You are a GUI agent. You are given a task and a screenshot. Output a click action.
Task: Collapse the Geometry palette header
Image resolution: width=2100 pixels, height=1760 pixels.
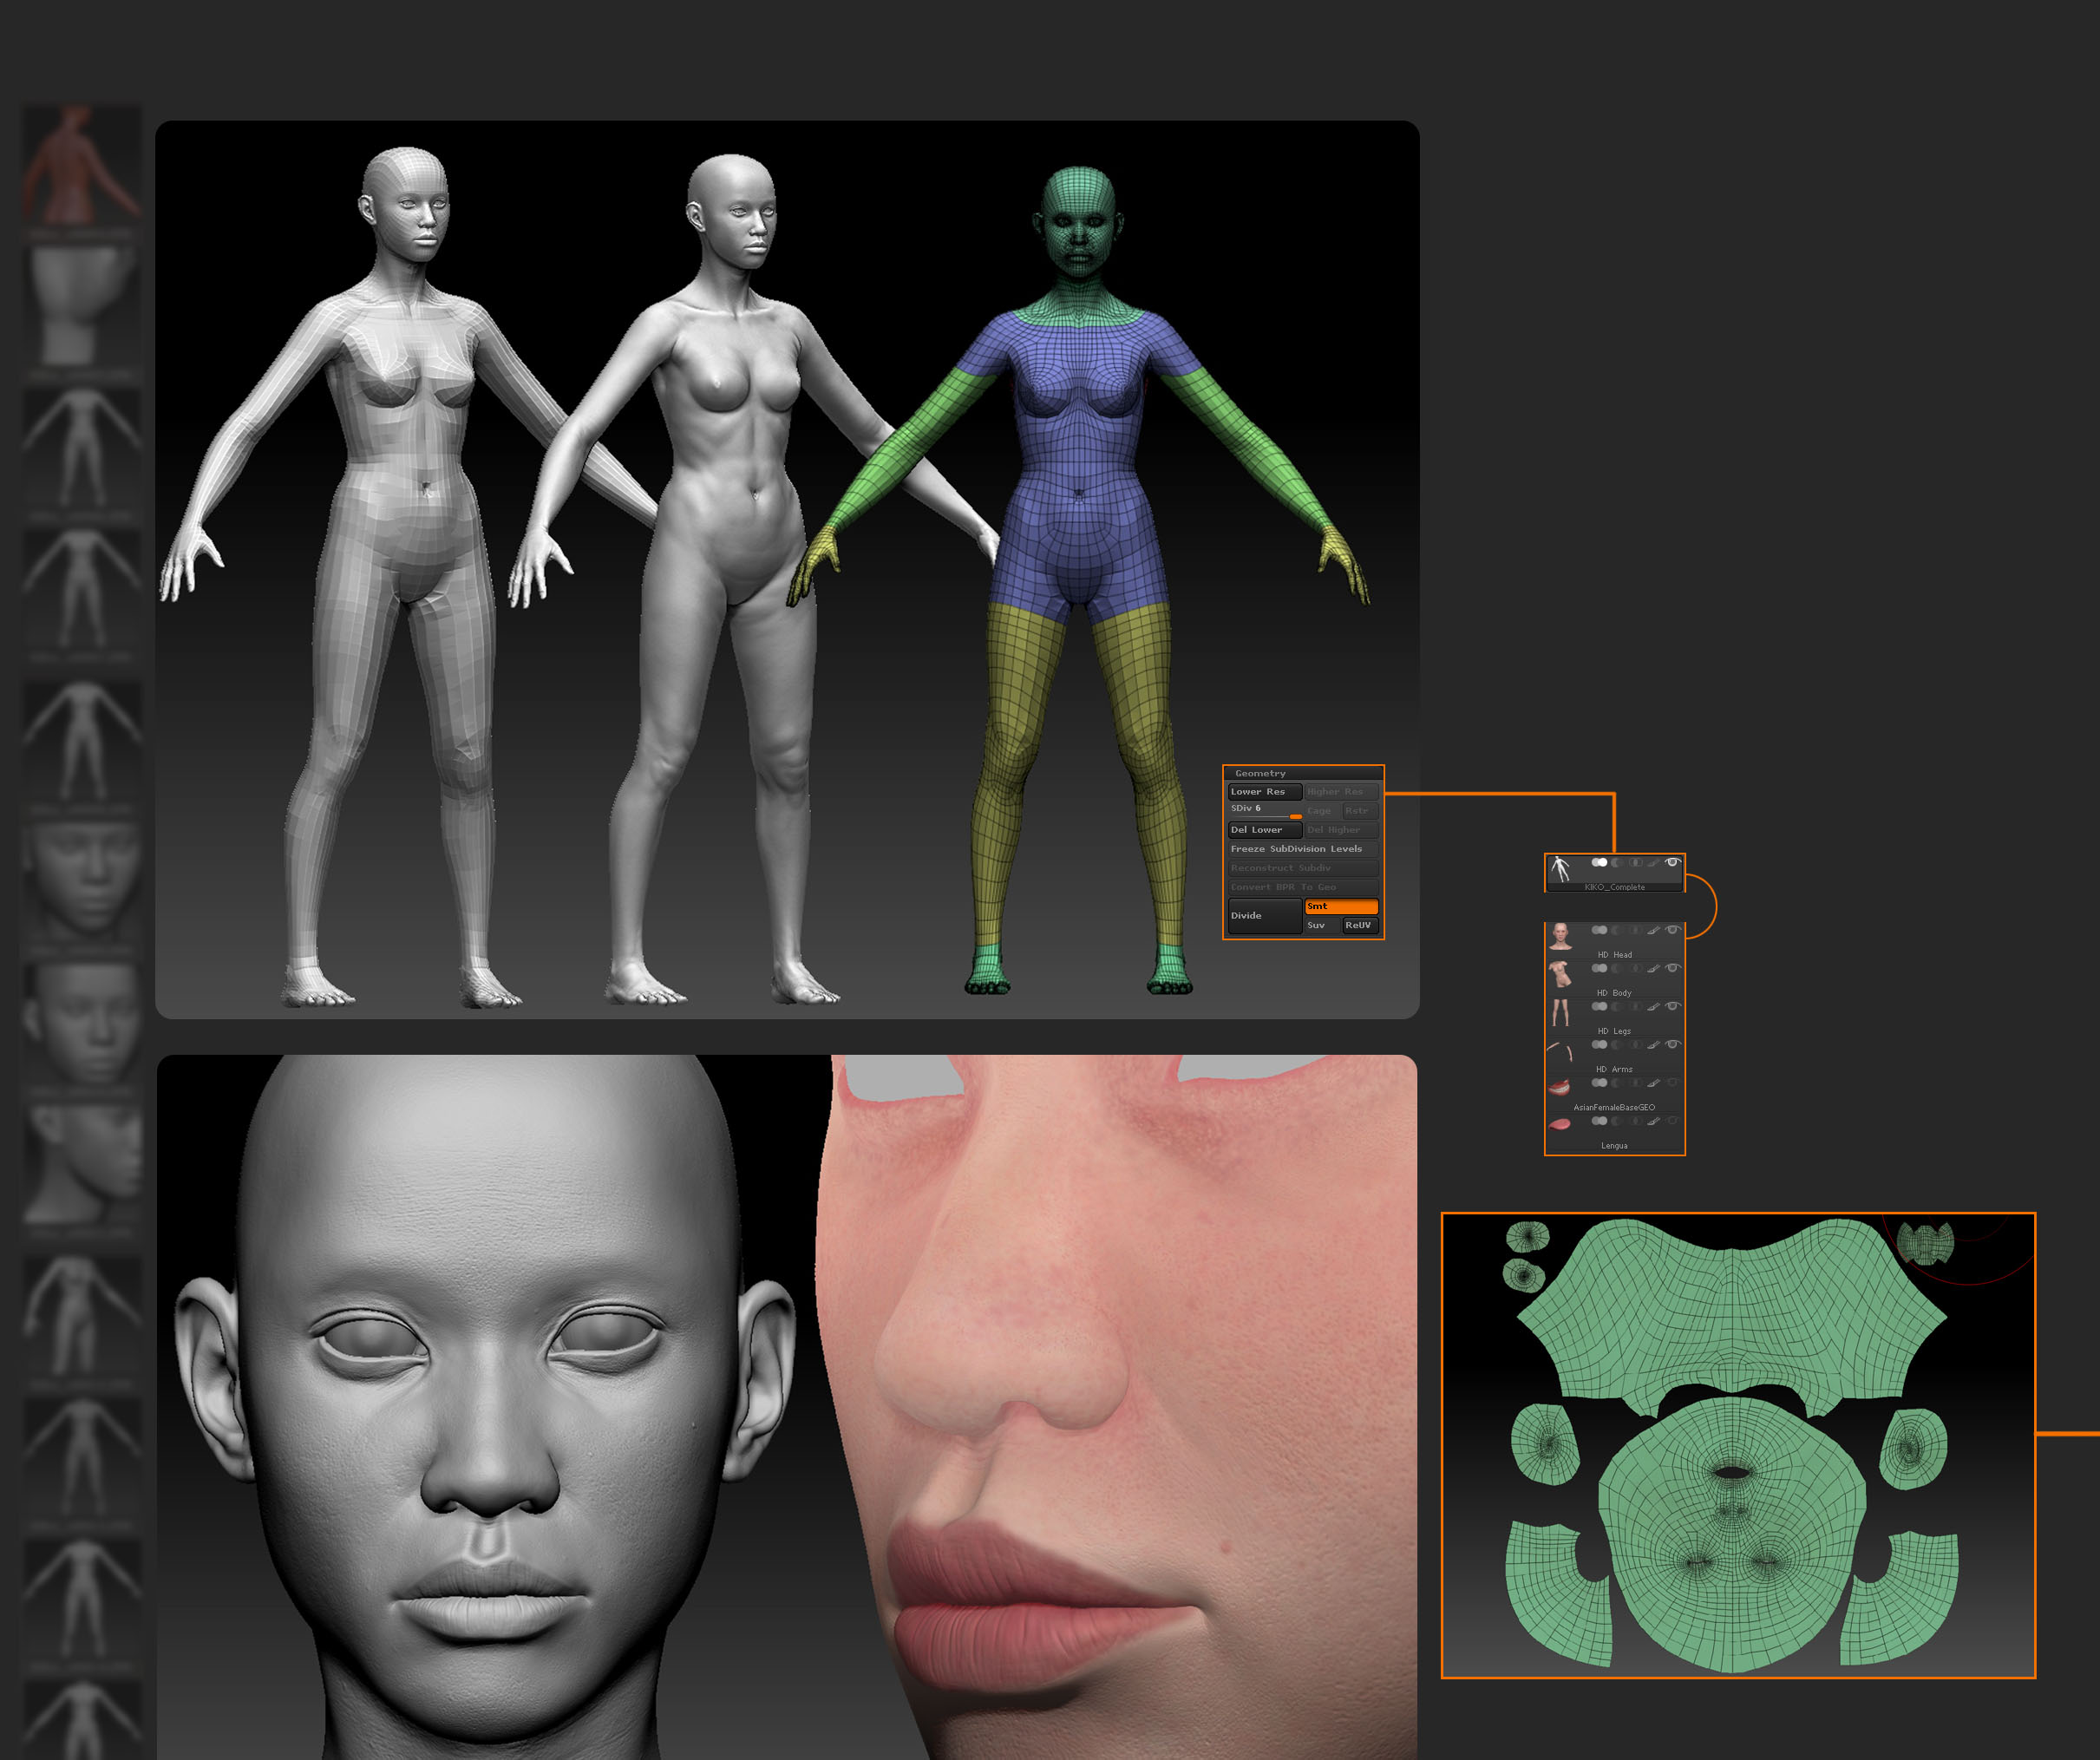(x=1304, y=773)
